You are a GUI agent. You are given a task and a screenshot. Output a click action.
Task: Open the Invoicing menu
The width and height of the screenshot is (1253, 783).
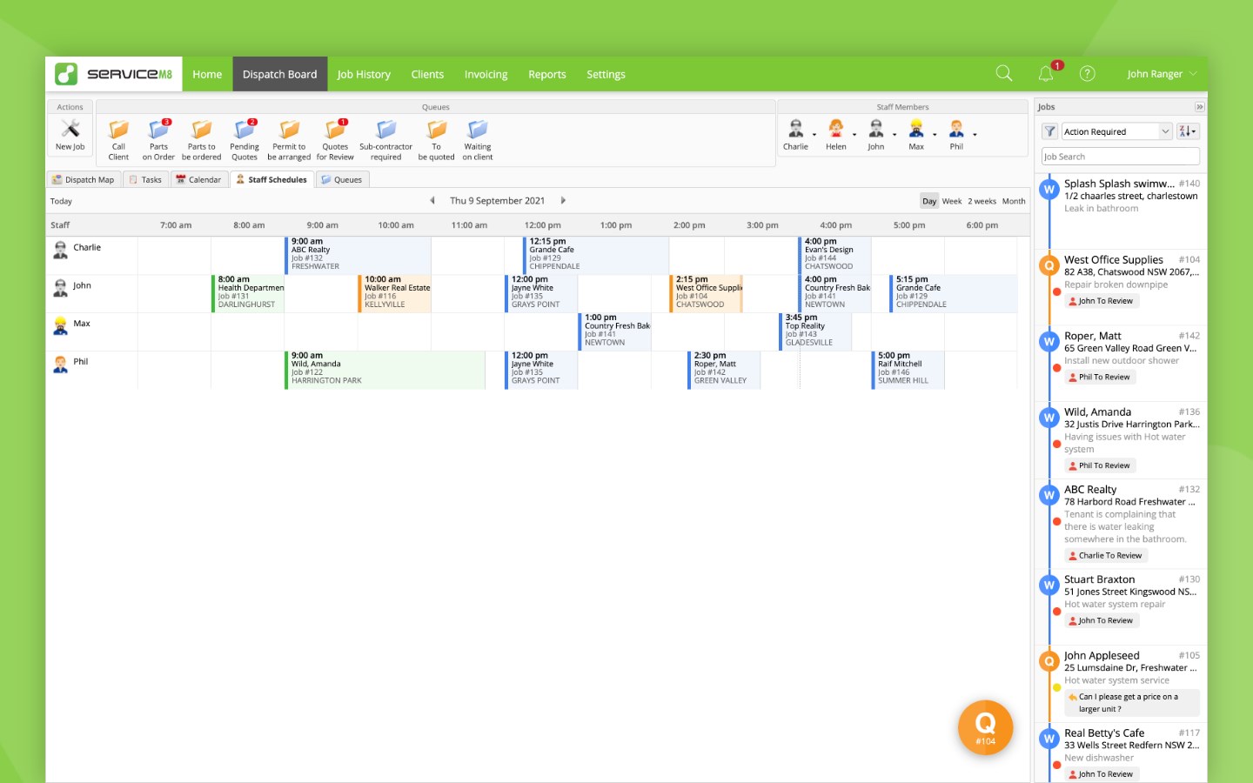[486, 74]
